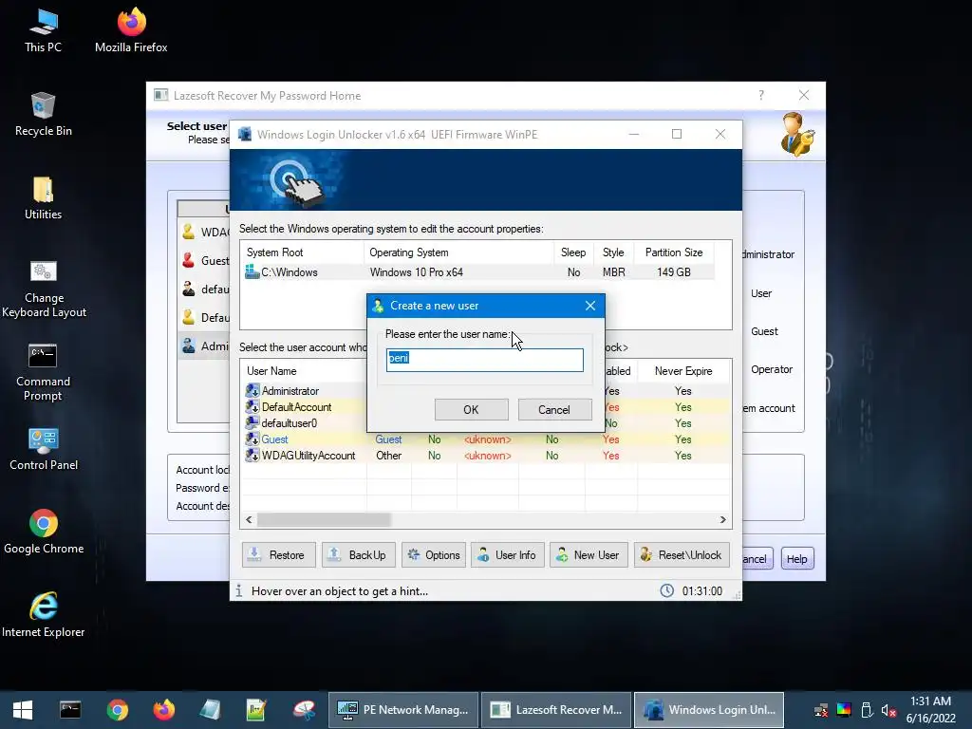Select the C:\Windows system root row
The image size is (972, 729).
tap(478, 272)
